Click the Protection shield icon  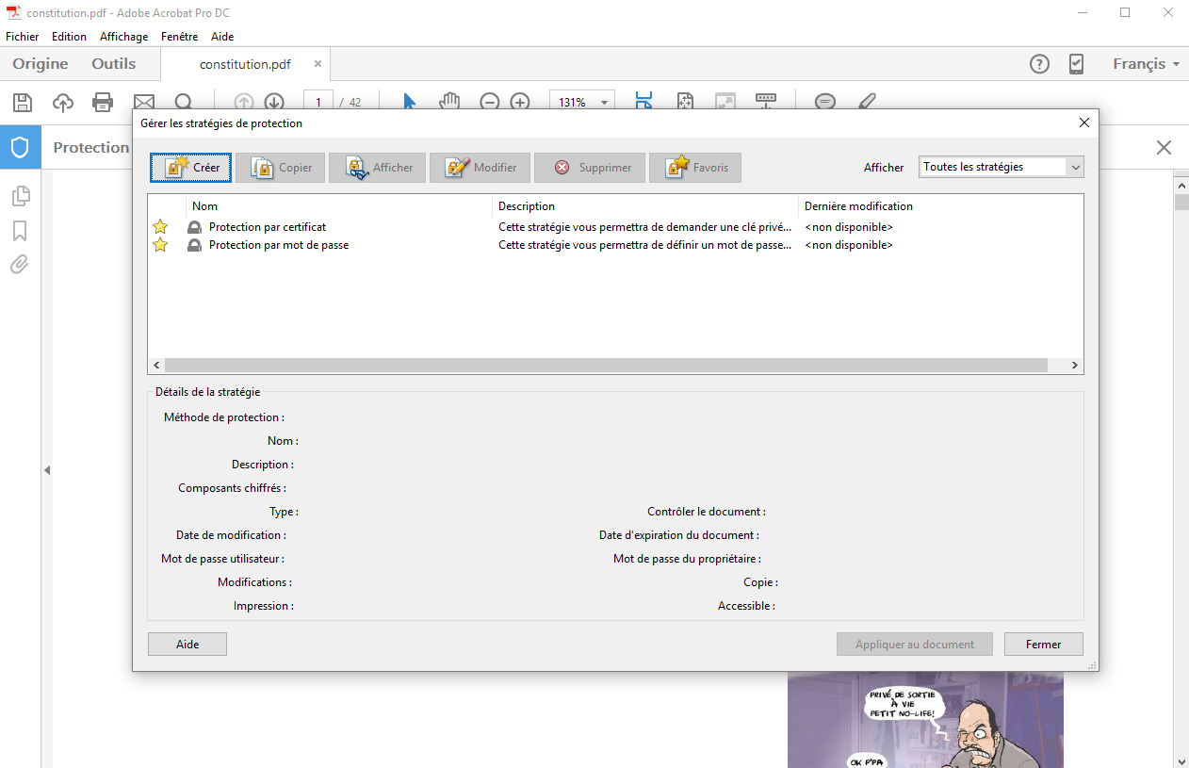20,147
